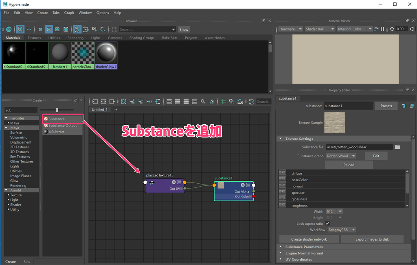
Task: Toggle snap to grid magnet icon
Action: pyautogui.click(x=231, y=102)
